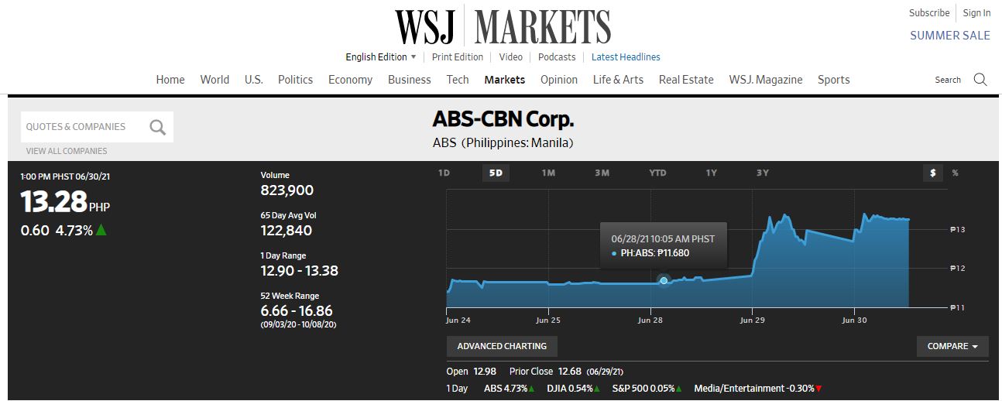Select the 3M chart range

(x=602, y=173)
